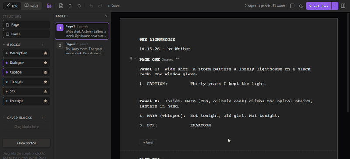This screenshot has width=350, height=159.
Task: Select the Caption block
Action: pos(26,72)
